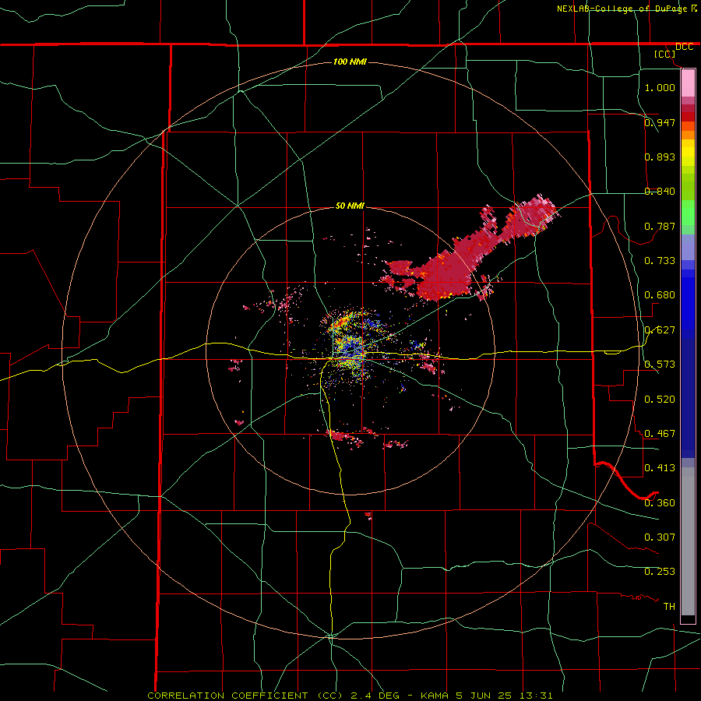
Task: Click the 0.253 legend value
Action: tap(660, 572)
